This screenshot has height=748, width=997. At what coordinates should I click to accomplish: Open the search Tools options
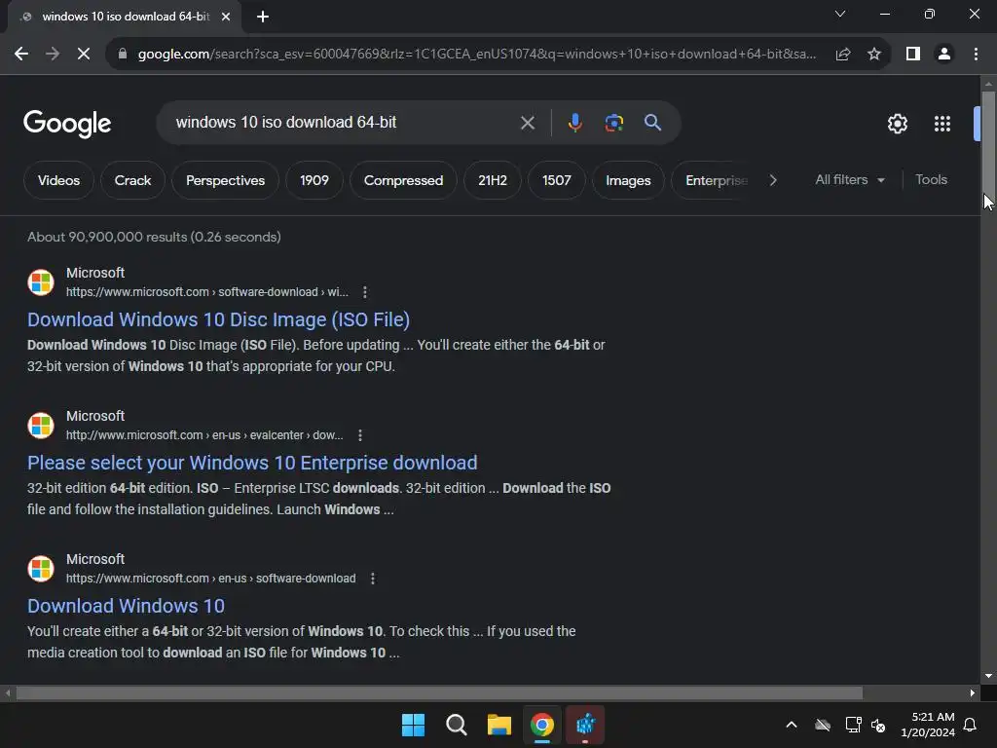pyautogui.click(x=931, y=180)
